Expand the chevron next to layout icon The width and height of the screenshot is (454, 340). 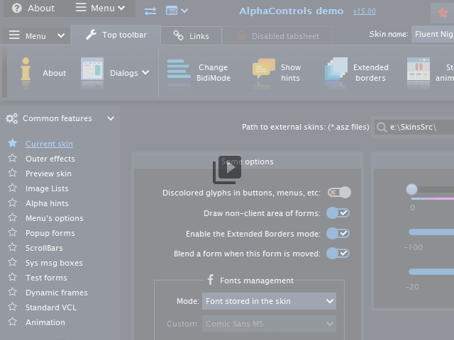click(x=184, y=11)
